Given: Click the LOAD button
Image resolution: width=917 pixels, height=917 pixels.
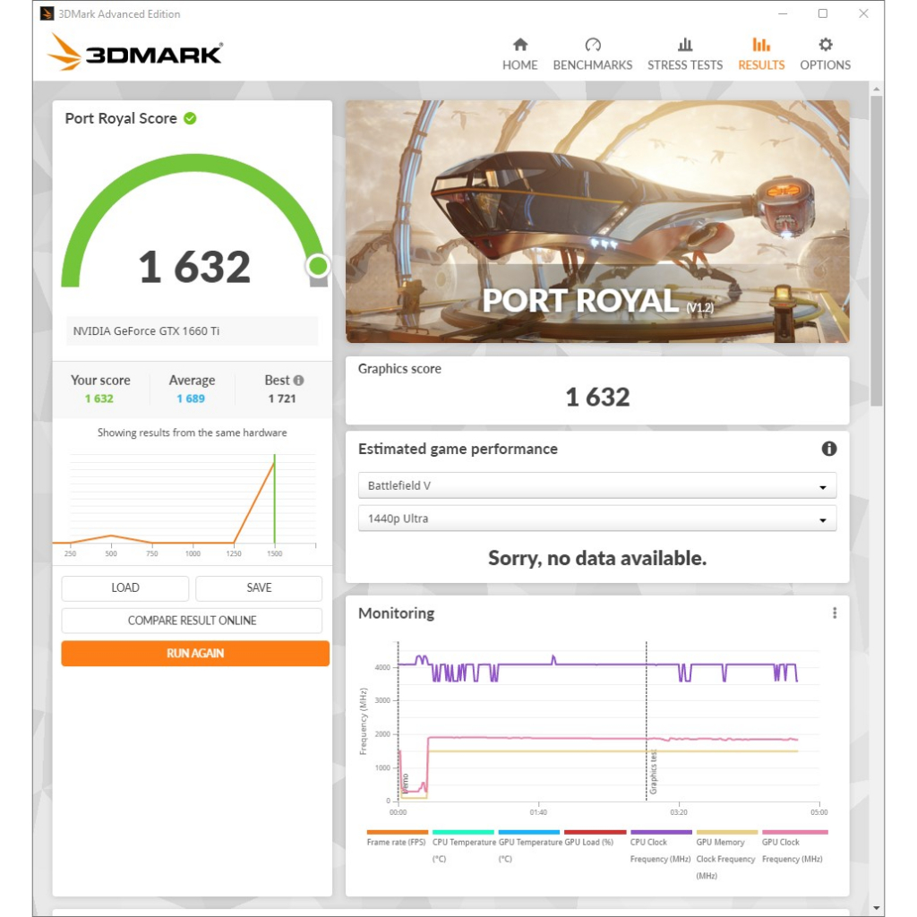Looking at the screenshot, I should pos(125,587).
